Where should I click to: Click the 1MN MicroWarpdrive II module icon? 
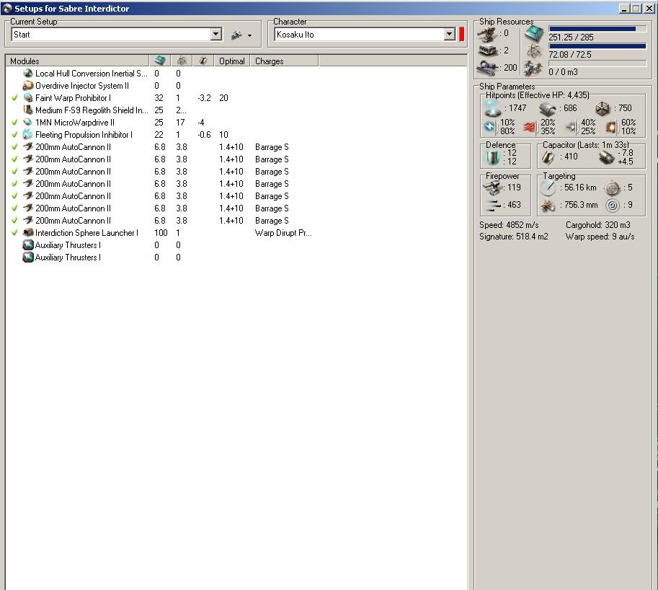28,122
